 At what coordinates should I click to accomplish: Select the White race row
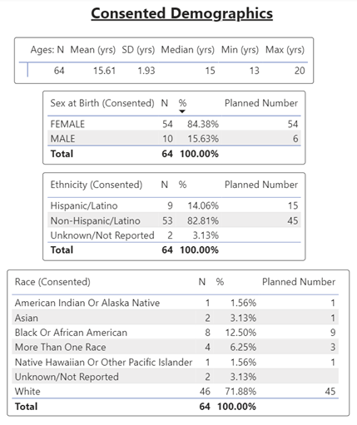[175, 392]
